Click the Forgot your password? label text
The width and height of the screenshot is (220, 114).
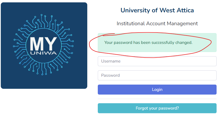[x=157, y=108]
